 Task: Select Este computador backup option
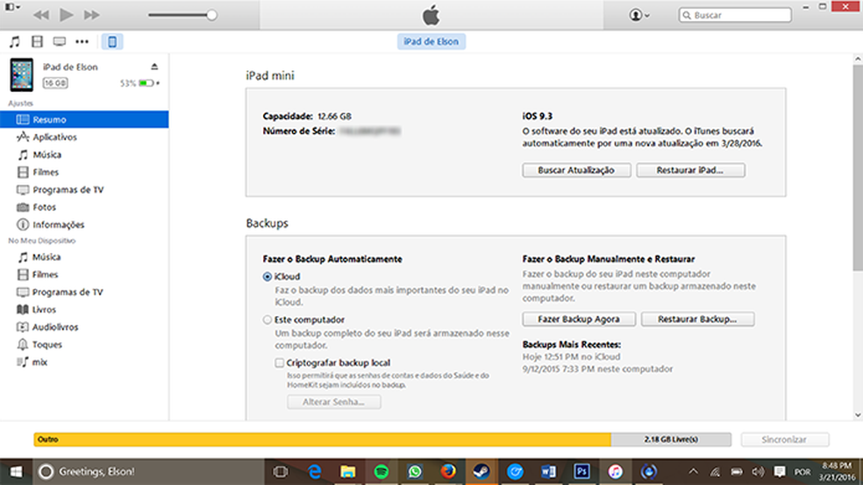(267, 320)
